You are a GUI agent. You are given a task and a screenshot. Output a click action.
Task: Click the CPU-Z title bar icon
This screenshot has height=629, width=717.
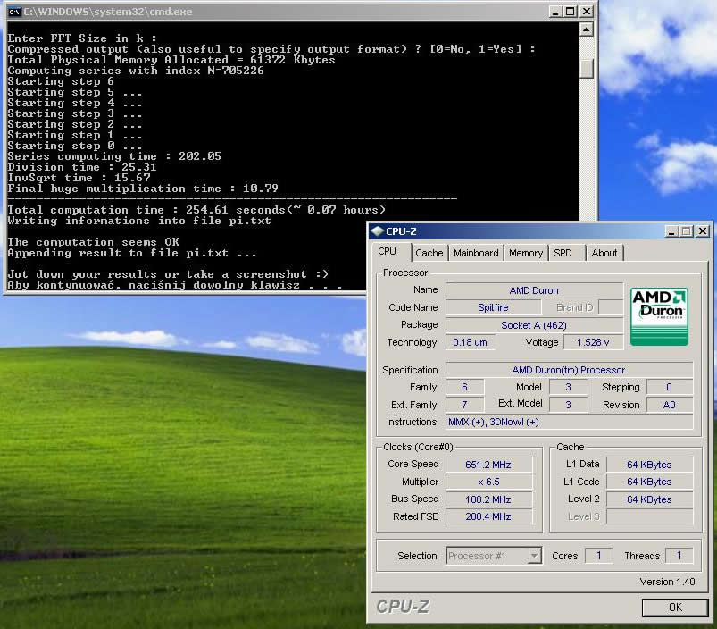(x=377, y=231)
